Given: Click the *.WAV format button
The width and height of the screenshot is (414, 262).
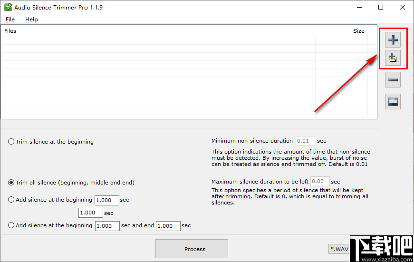Looking at the screenshot, I should point(339,249).
